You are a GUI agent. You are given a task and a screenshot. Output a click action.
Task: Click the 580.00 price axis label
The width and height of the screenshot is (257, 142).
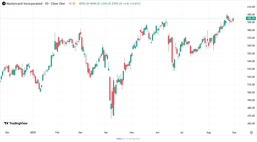pyautogui.click(x=251, y=30)
